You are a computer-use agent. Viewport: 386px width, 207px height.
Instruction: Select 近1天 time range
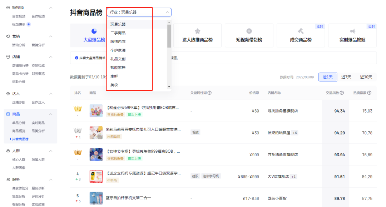328,77
